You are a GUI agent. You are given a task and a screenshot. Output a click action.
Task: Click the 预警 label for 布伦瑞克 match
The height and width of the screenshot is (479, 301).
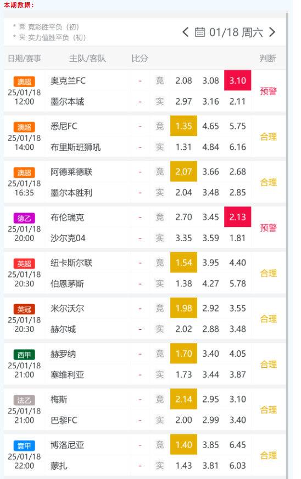(x=269, y=227)
